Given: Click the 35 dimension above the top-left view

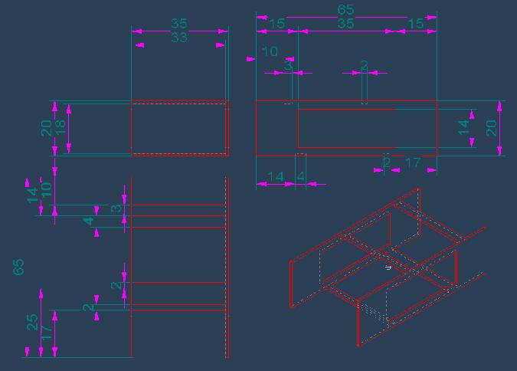Looking at the screenshot, I should coord(178,24).
